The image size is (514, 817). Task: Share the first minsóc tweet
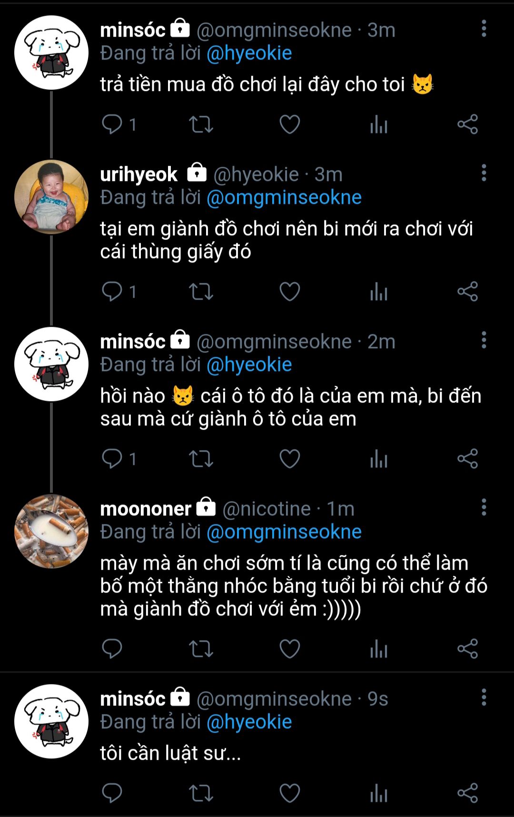[467, 125]
